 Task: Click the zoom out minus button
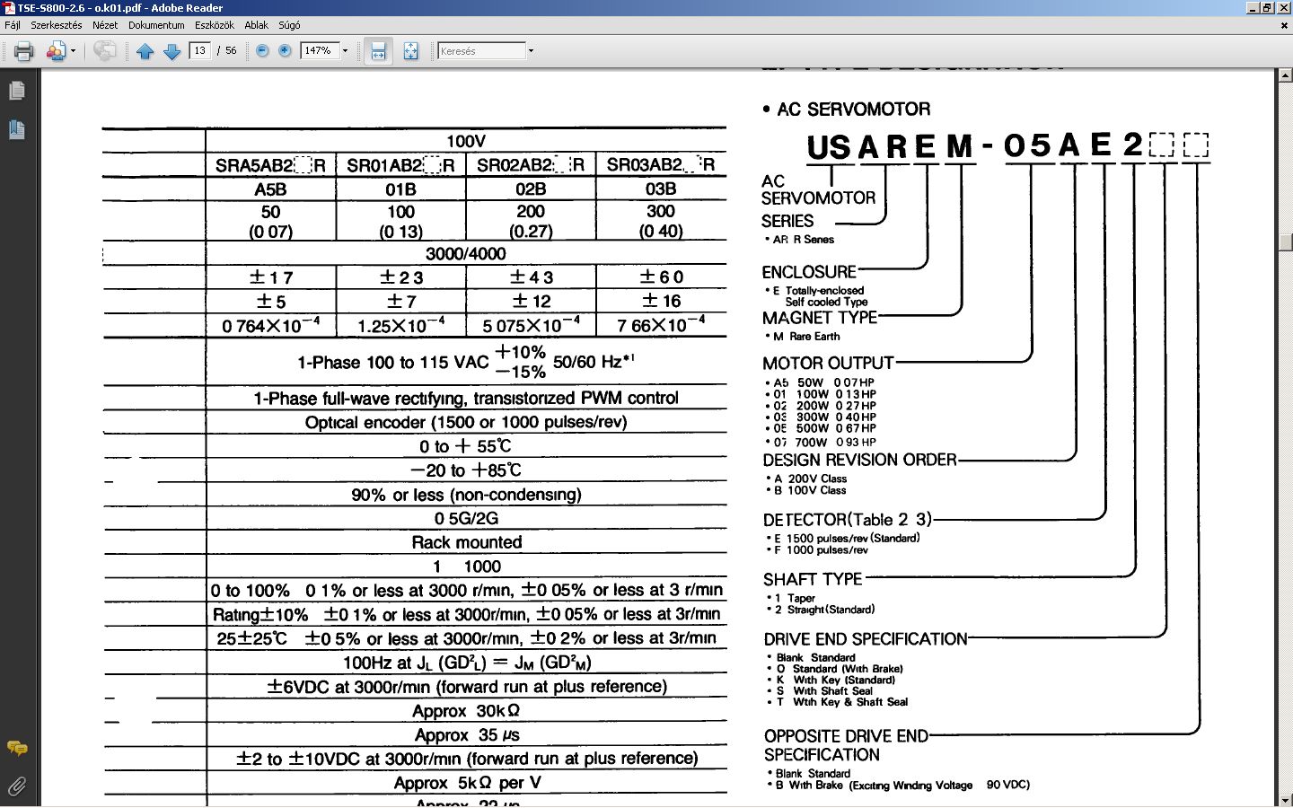pyautogui.click(x=262, y=51)
